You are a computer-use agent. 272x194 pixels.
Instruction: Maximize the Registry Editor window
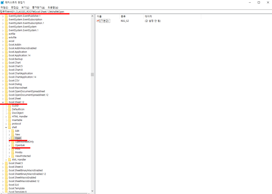[259, 2]
